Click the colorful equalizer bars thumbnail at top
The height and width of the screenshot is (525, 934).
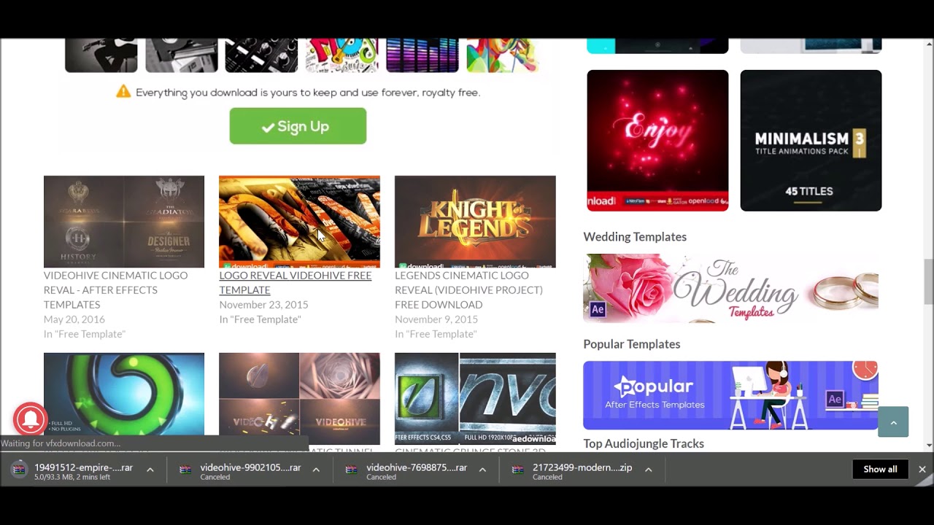tap(422, 55)
